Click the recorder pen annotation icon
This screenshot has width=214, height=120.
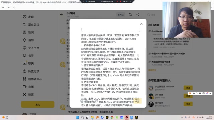coord(127,1)
